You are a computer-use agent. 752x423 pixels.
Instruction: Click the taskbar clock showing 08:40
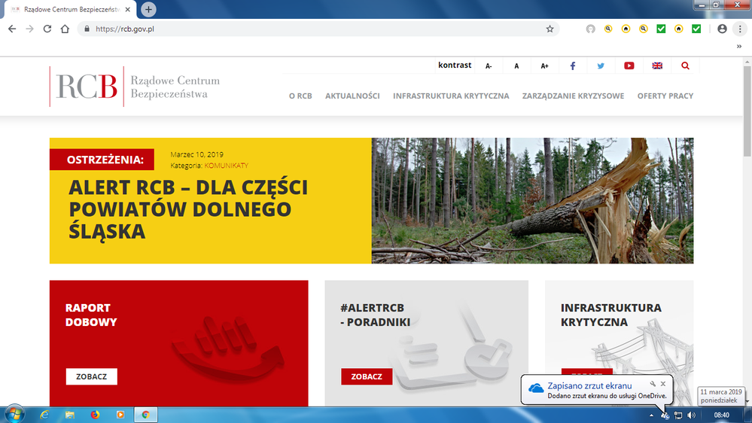point(721,415)
